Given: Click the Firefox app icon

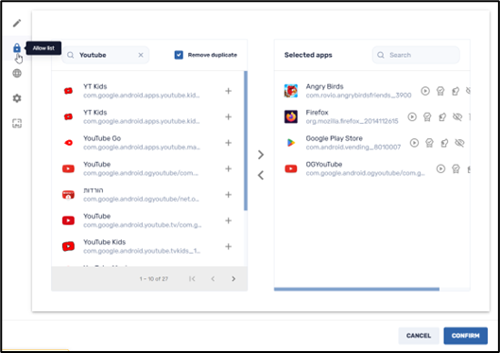Looking at the screenshot, I should (x=291, y=116).
